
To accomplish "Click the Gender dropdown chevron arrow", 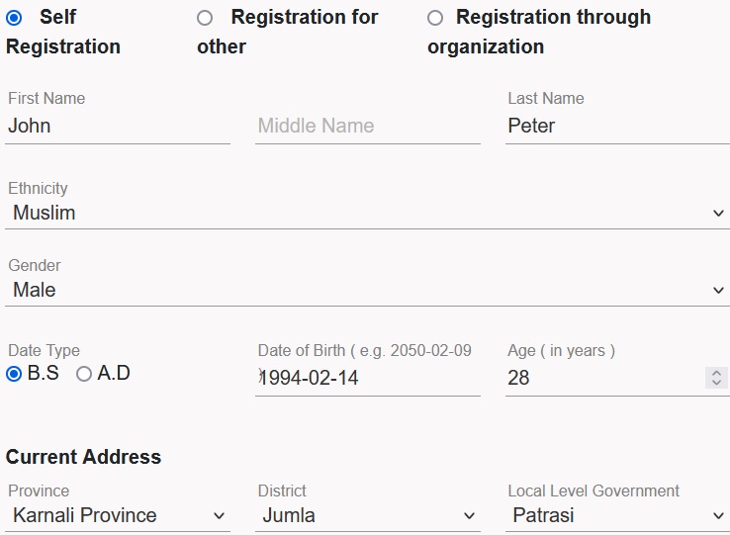I will point(718,291).
